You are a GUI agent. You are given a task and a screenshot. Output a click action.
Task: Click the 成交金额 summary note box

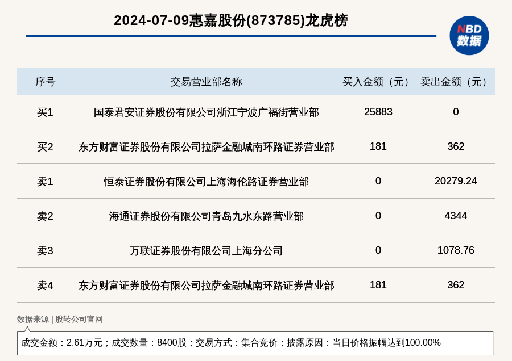pyautogui.click(x=255, y=343)
